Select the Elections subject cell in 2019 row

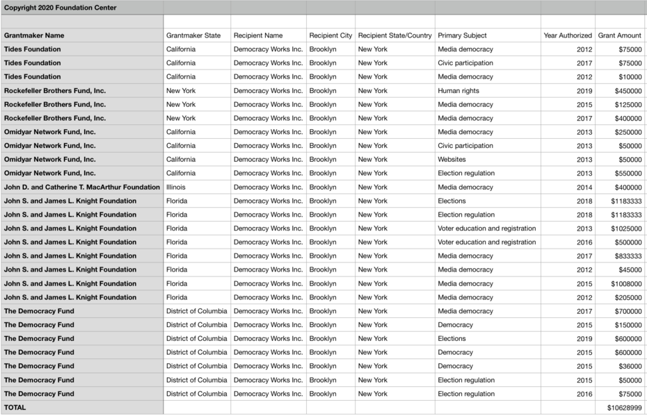coord(488,339)
